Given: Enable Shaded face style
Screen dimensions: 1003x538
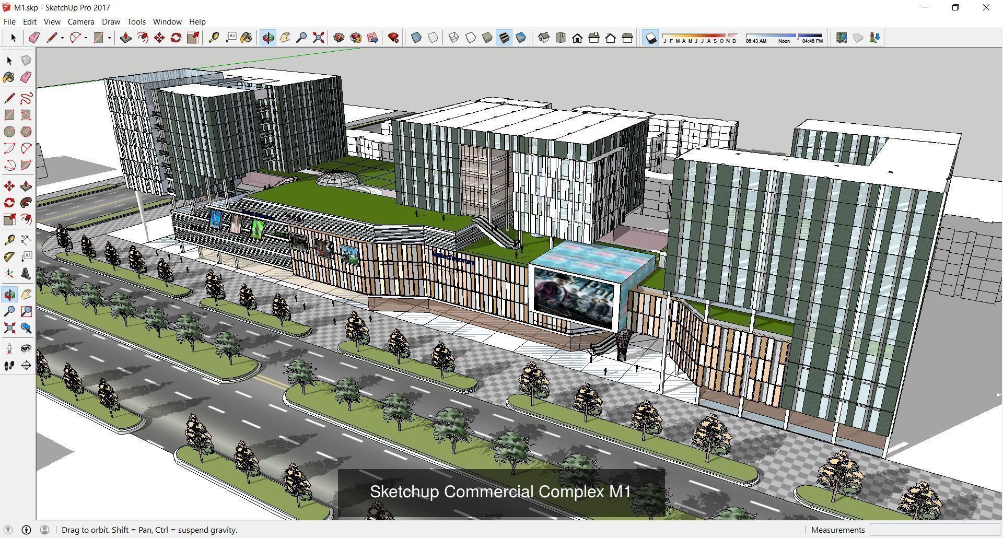Looking at the screenshot, I should (487, 38).
